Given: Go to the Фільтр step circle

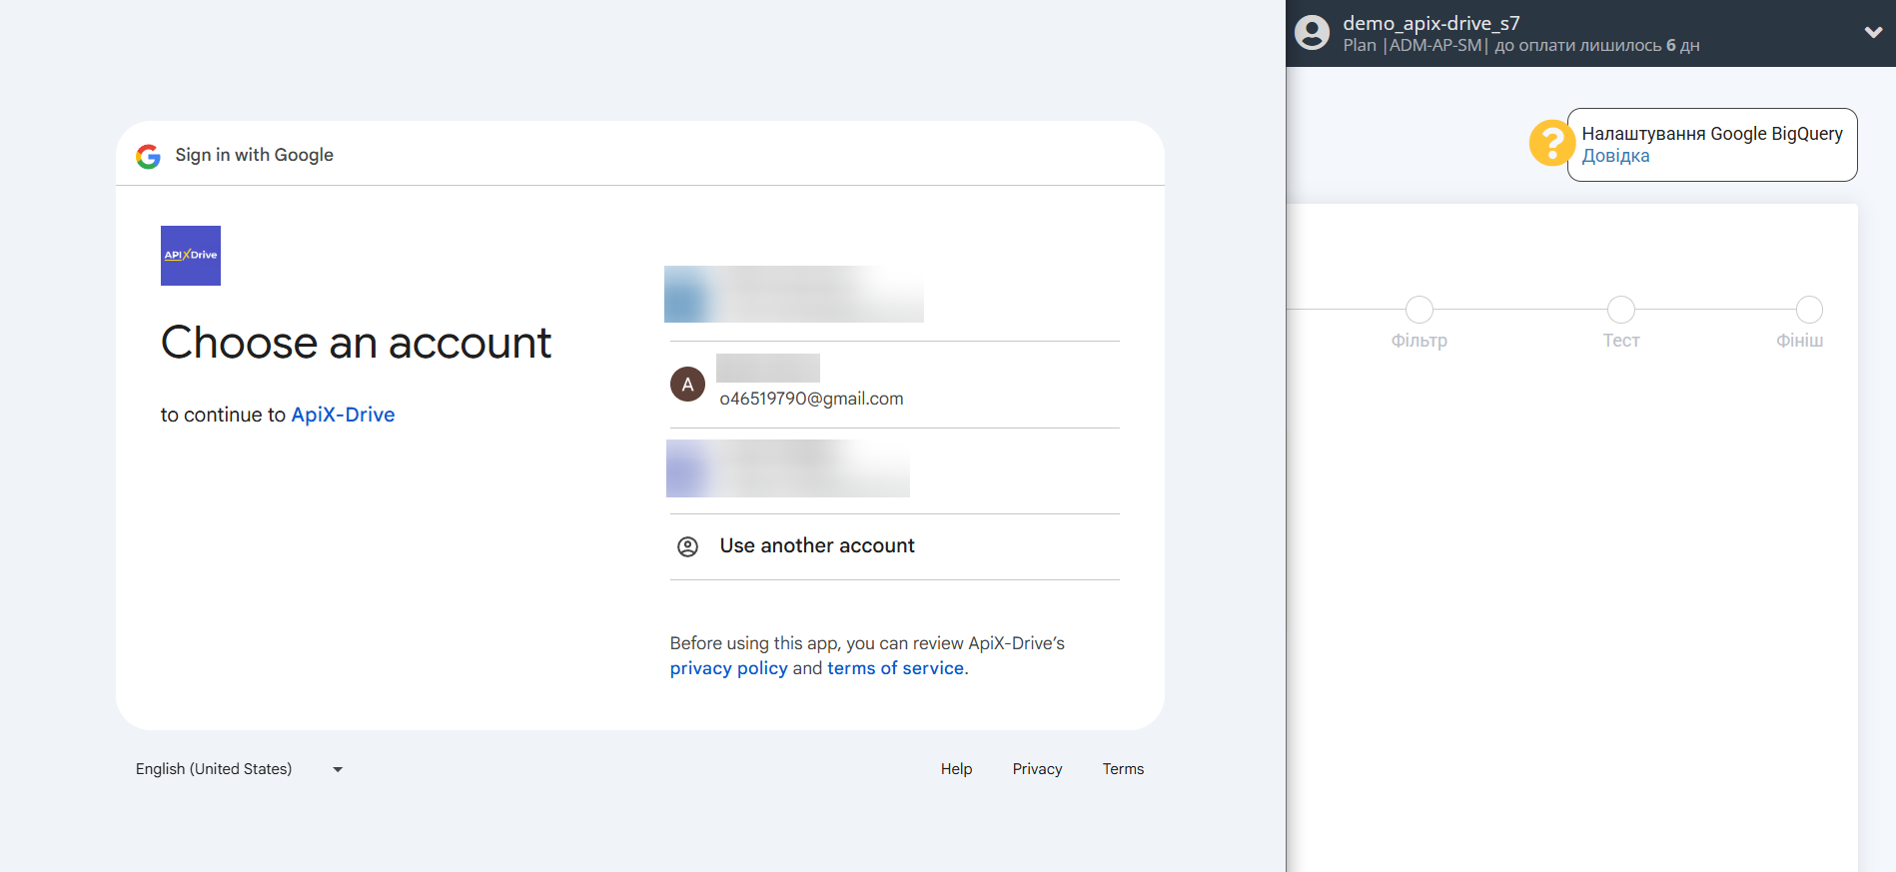Looking at the screenshot, I should point(1419,310).
